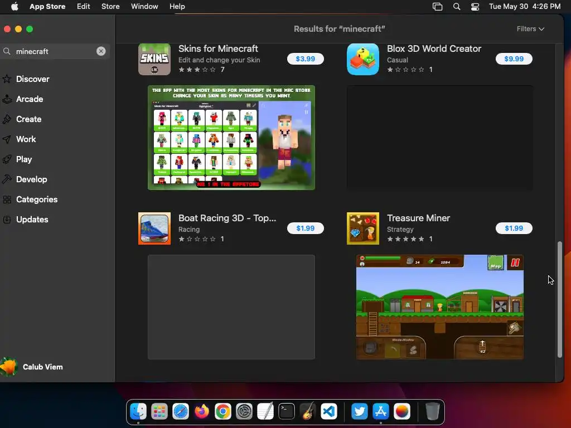The image size is (571, 428).
Task: Click the Treasure Miner five-star rating
Action: tap(405, 239)
